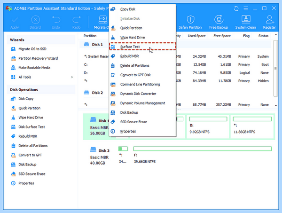
Task: Launch System Clean from the toolbar
Action: pos(245,22)
